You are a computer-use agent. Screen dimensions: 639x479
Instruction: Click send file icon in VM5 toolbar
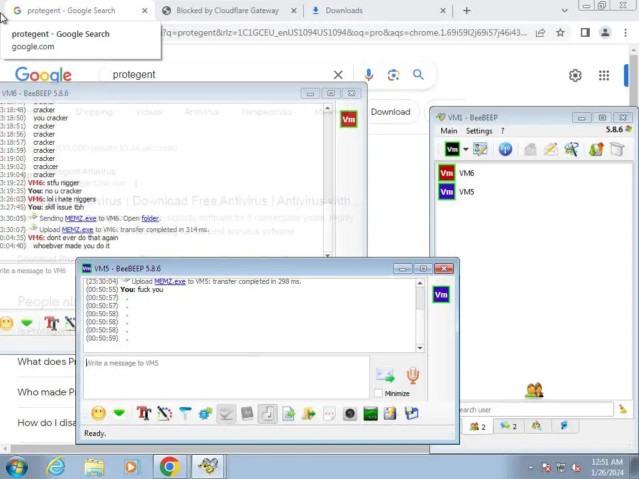(288, 414)
